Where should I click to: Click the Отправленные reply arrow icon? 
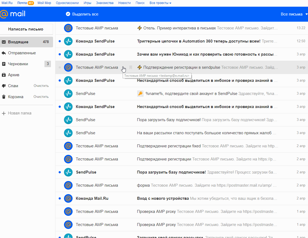tap(4, 53)
